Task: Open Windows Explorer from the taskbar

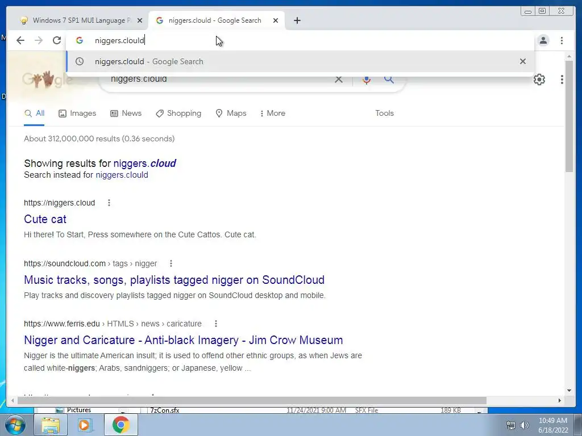Action: (51, 425)
